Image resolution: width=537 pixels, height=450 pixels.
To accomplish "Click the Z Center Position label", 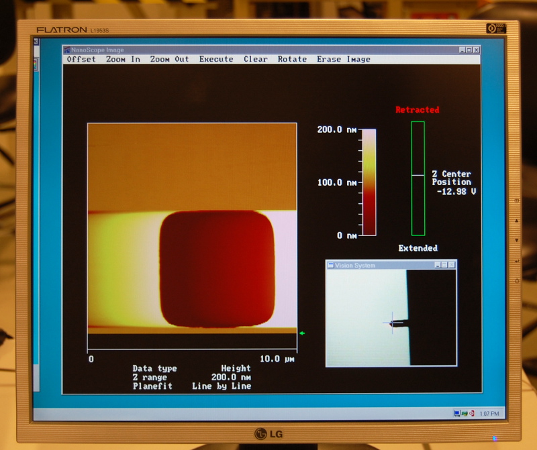I will (x=451, y=178).
